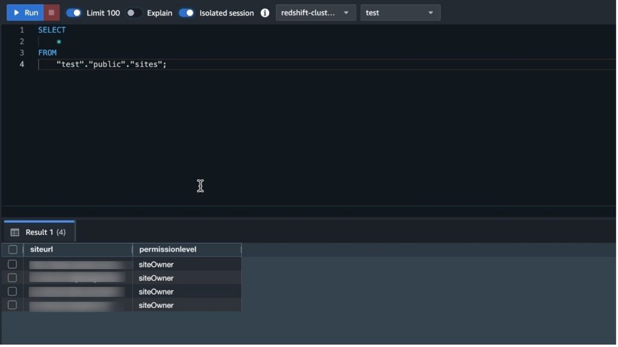Enable the Explain toggle
618x347 pixels.
(x=134, y=12)
